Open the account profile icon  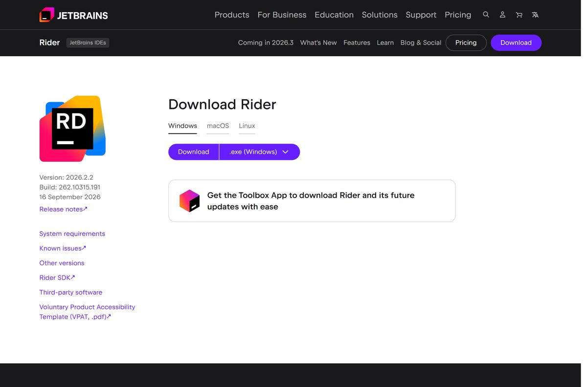click(502, 15)
